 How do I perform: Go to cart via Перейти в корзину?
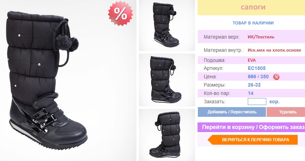coord(251,127)
